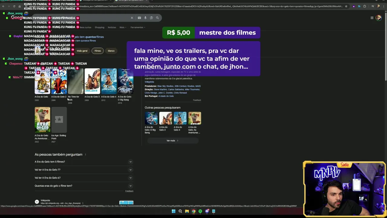Screen dimensions: 387x218
Task: Open the Wikipedia search result at bottom
Action: (45, 200)
